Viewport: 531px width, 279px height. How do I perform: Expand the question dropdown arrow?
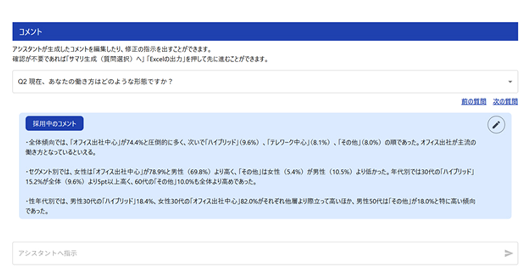[510, 82]
